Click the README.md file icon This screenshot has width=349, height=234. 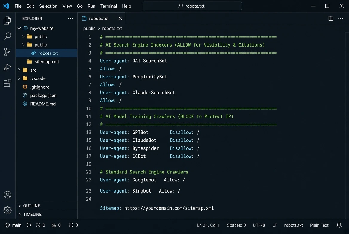[x=25, y=104]
